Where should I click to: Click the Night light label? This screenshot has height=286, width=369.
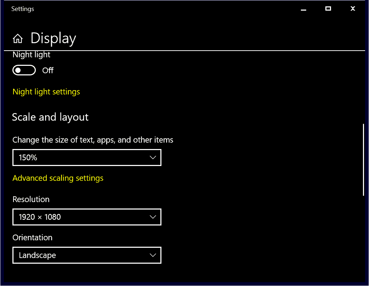point(31,55)
